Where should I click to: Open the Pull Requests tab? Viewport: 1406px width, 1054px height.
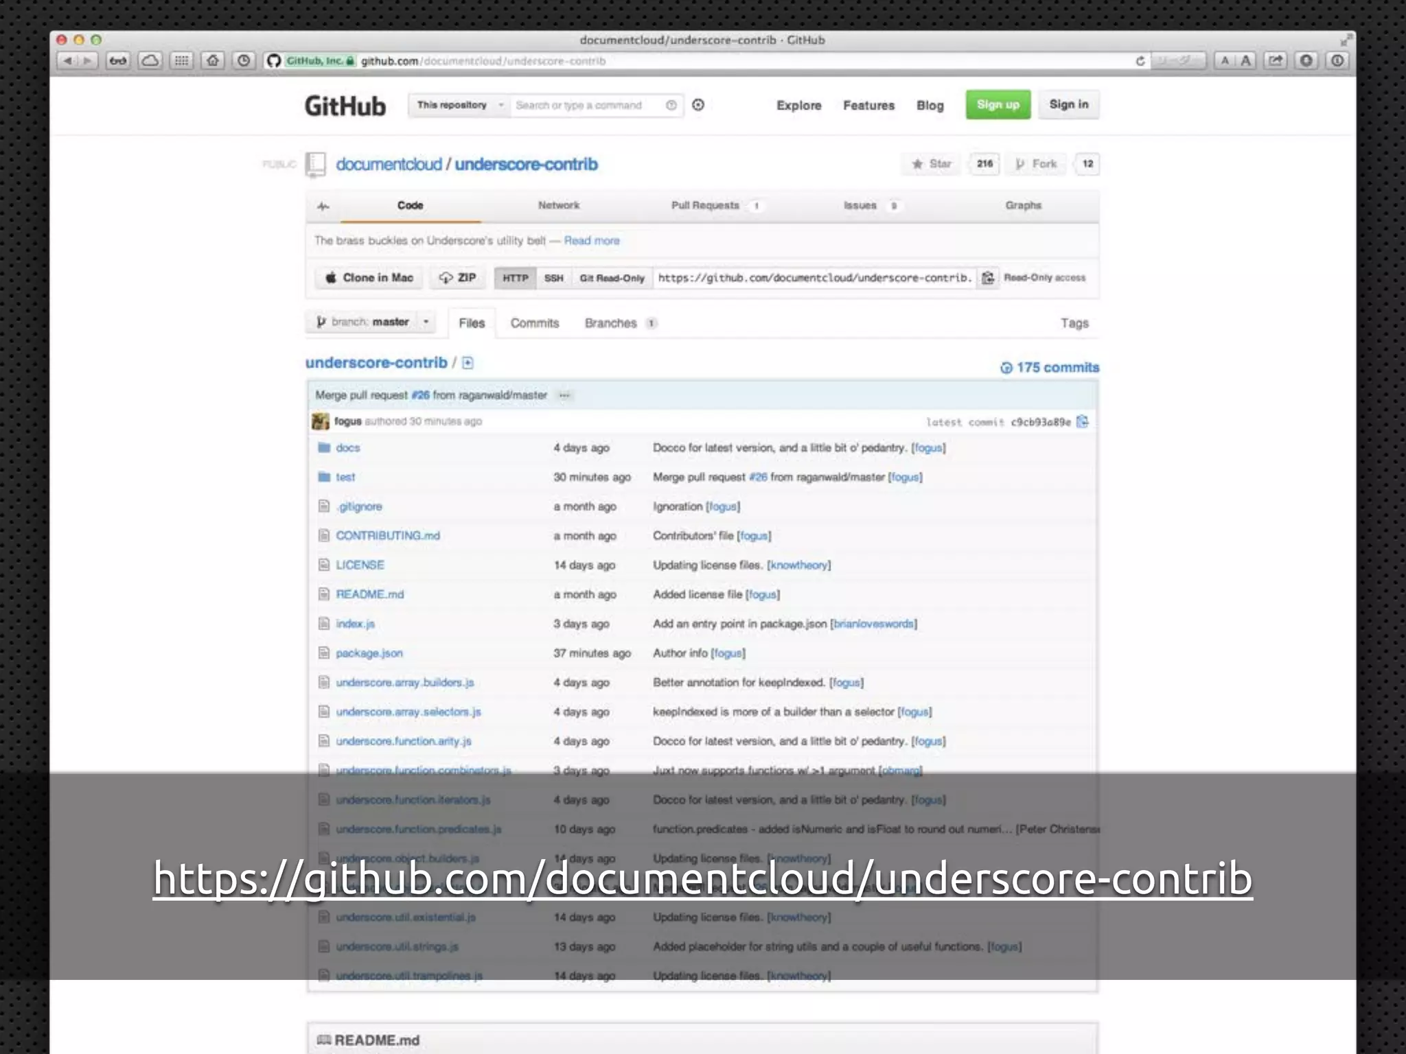(716, 205)
